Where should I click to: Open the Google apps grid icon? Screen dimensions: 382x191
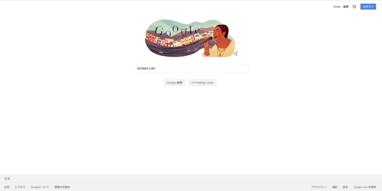(354, 7)
